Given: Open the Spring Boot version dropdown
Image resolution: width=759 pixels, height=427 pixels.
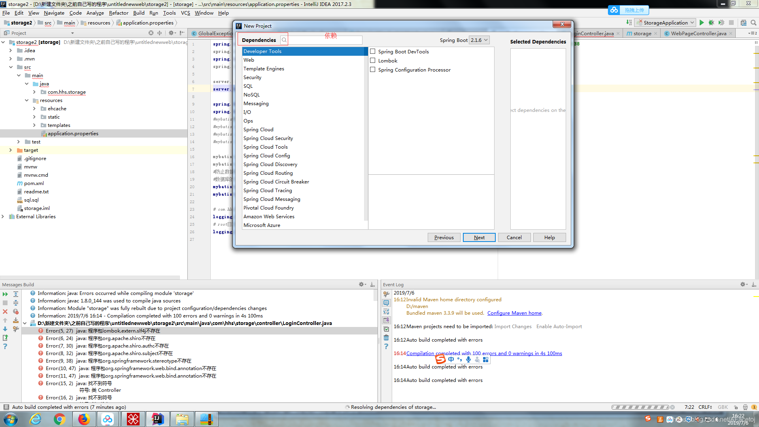Looking at the screenshot, I should tap(479, 40).
